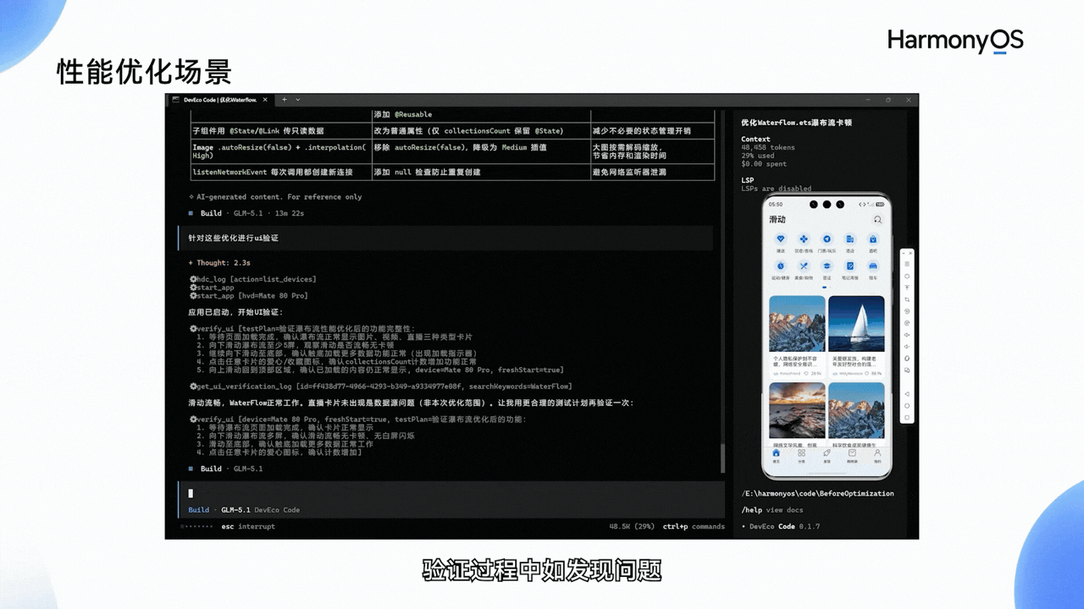Open the paper-plane ticket category icon
This screenshot has height=609, width=1084.
coord(827,239)
